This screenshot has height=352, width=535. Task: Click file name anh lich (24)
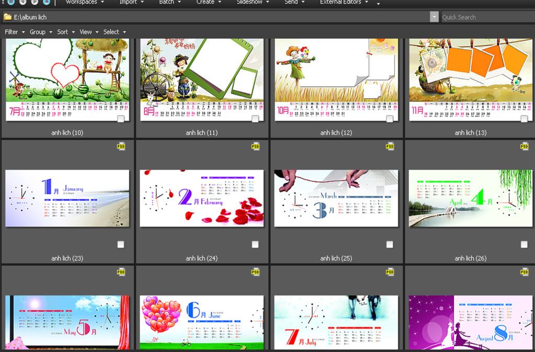pyautogui.click(x=202, y=258)
